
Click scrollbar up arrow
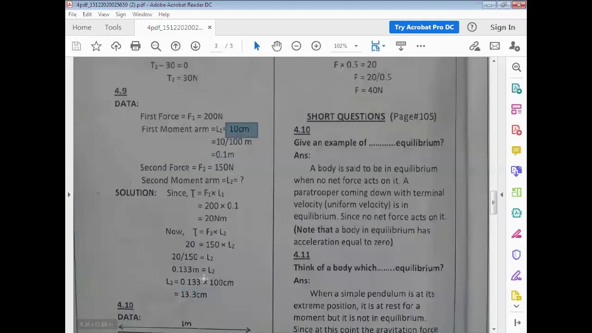(x=493, y=61)
